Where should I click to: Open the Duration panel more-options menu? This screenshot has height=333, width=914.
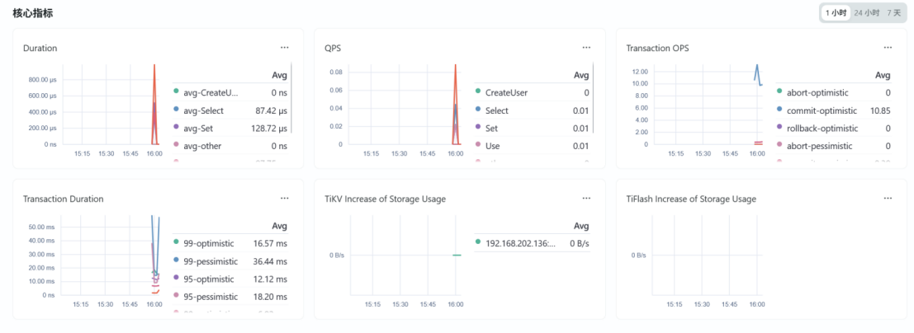click(285, 48)
